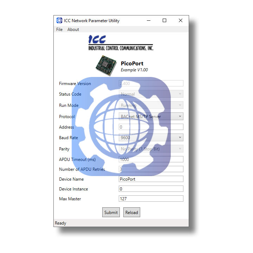The image size is (253, 253).
Task: Open the Protocol dropdown
Action: tap(151, 116)
